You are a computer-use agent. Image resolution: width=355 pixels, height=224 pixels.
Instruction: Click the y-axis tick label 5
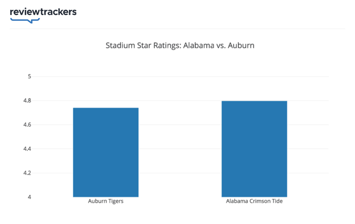click(x=29, y=76)
